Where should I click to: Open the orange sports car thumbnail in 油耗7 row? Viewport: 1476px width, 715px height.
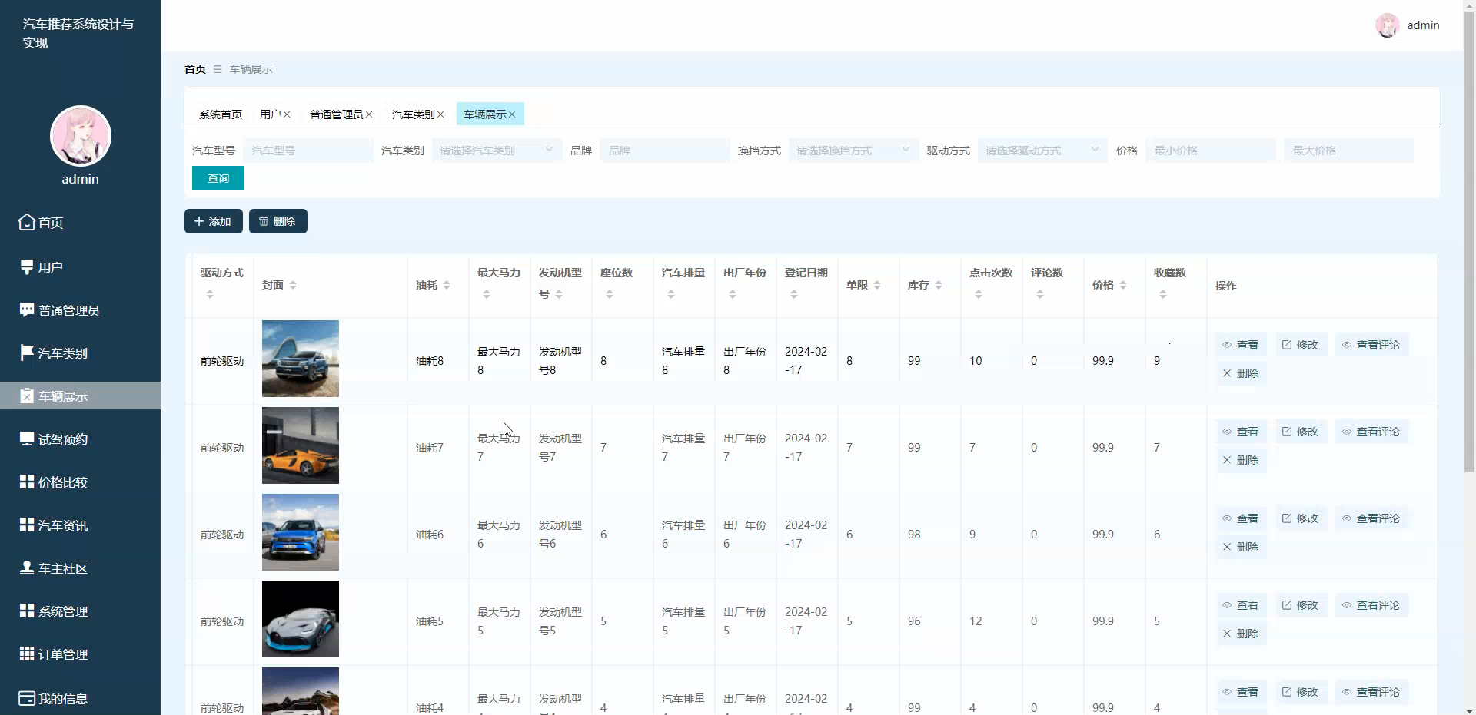click(x=301, y=445)
